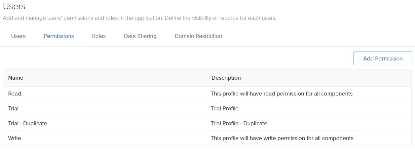Open the Trial - Duplicate permission profile
415x155 pixels.
pyautogui.click(x=28, y=123)
